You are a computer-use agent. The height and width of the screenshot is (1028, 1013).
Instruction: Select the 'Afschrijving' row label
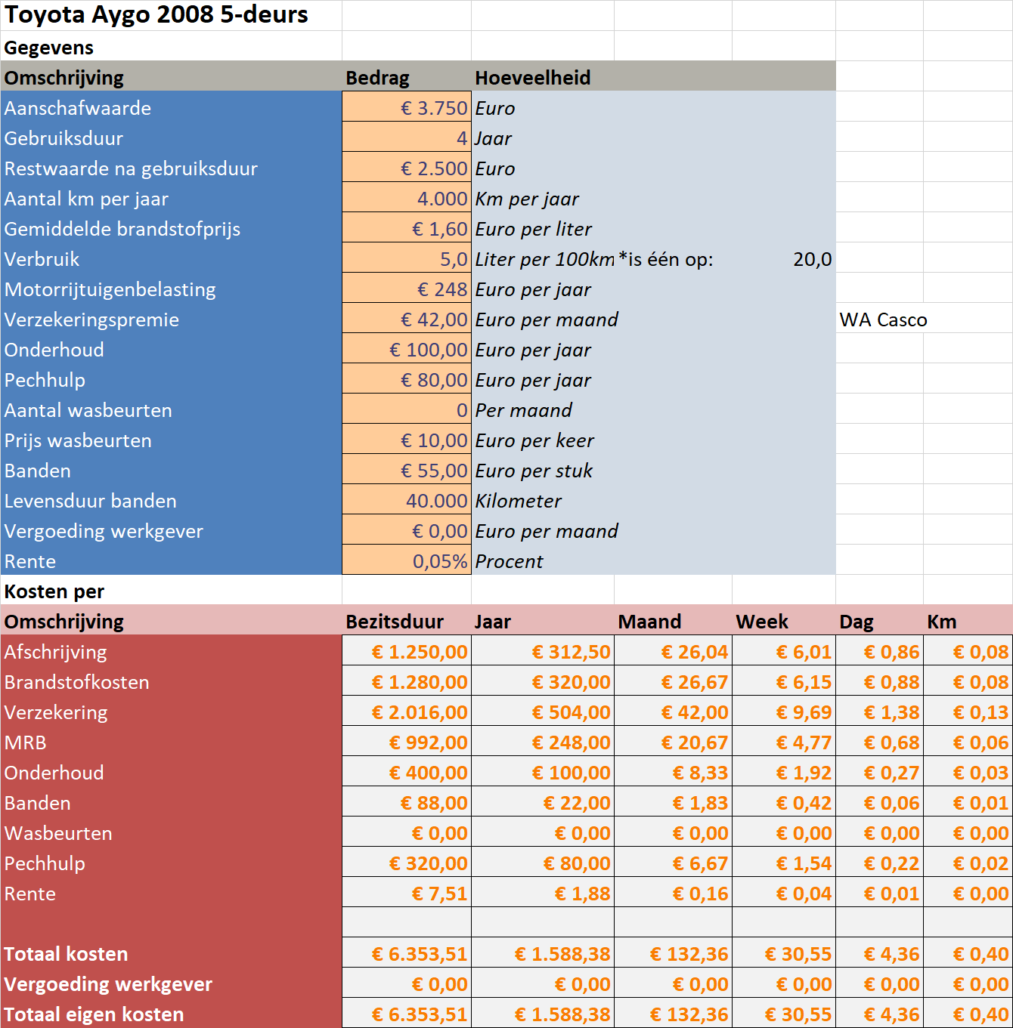pyautogui.click(x=171, y=650)
